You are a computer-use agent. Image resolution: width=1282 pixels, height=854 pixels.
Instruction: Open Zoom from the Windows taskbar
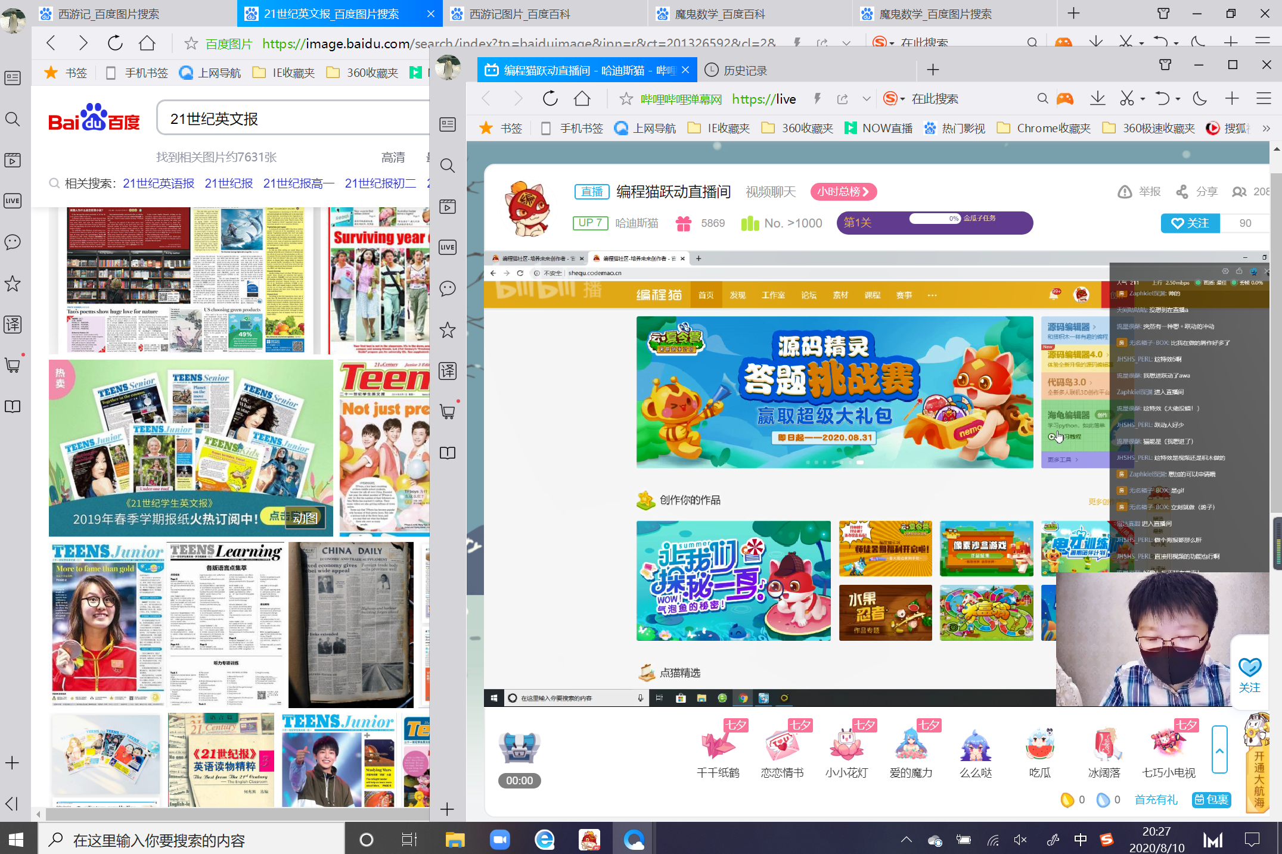click(x=500, y=840)
